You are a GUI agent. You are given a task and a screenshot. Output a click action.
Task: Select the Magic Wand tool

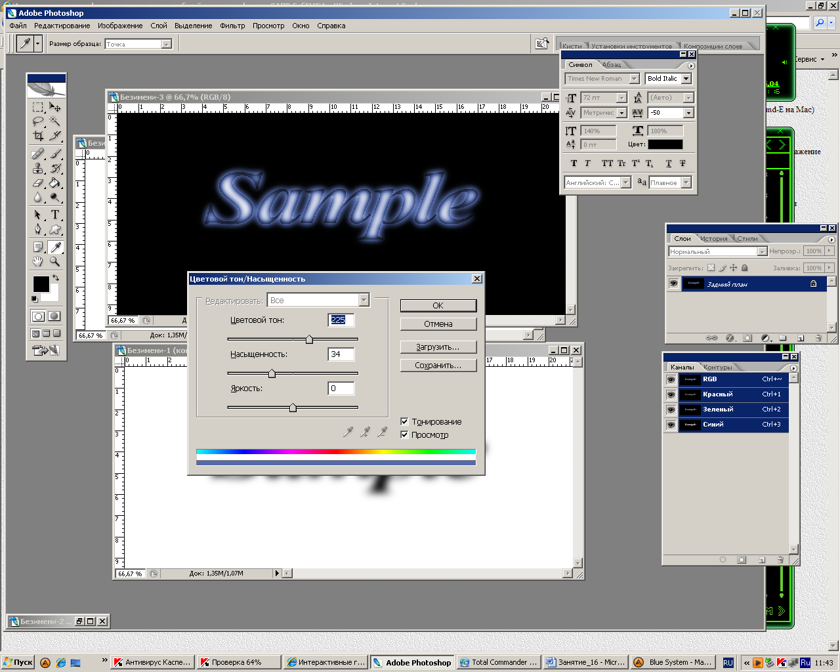coord(55,121)
